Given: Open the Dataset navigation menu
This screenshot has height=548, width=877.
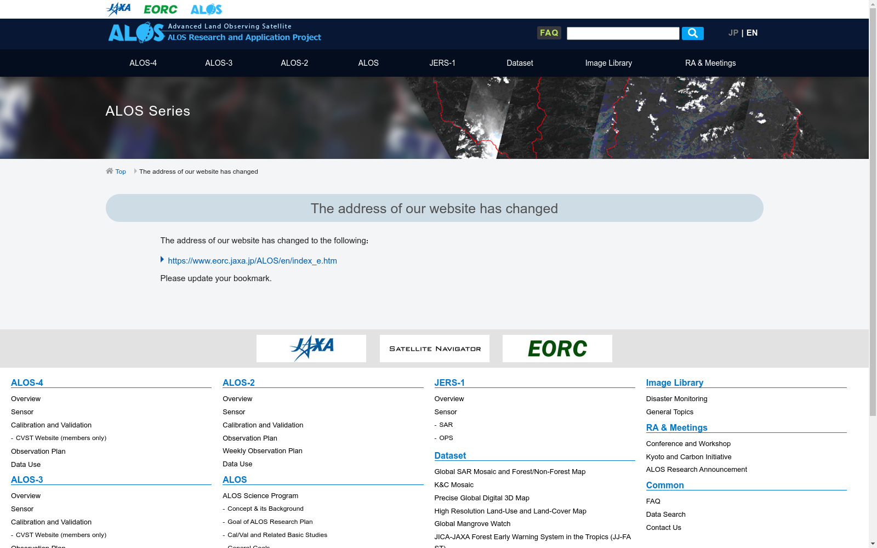Looking at the screenshot, I should [520, 63].
